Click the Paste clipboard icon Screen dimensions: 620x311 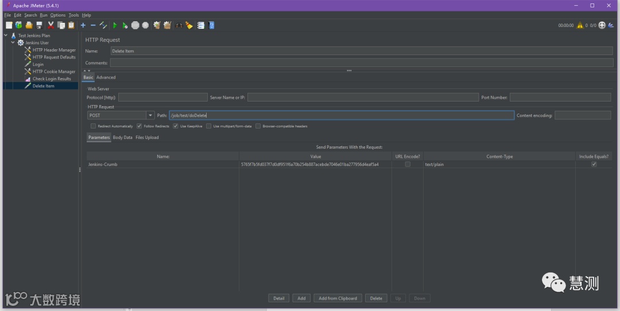click(71, 25)
